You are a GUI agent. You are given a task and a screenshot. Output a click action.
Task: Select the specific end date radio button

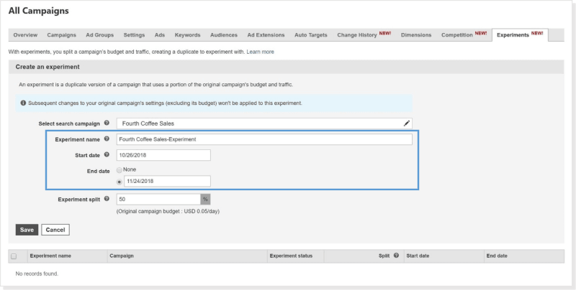point(120,182)
